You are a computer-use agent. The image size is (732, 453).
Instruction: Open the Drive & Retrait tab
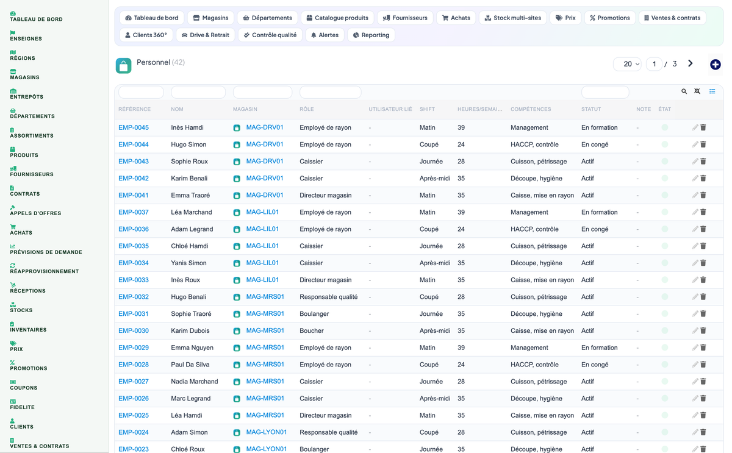coord(206,35)
